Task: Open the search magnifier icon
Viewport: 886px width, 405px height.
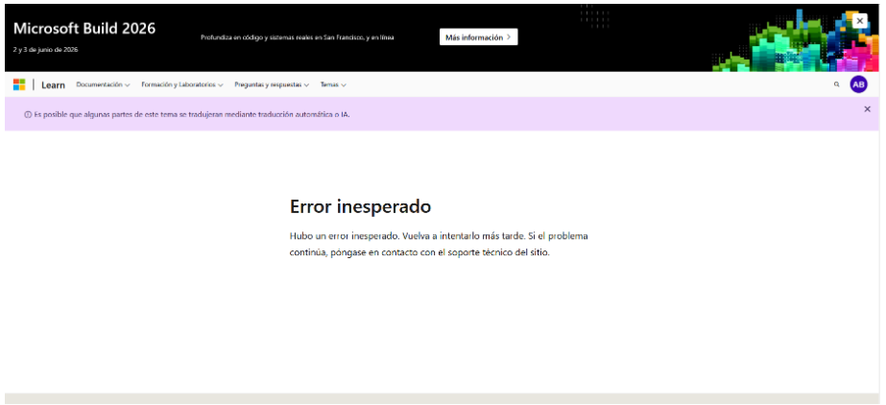Action: (836, 84)
